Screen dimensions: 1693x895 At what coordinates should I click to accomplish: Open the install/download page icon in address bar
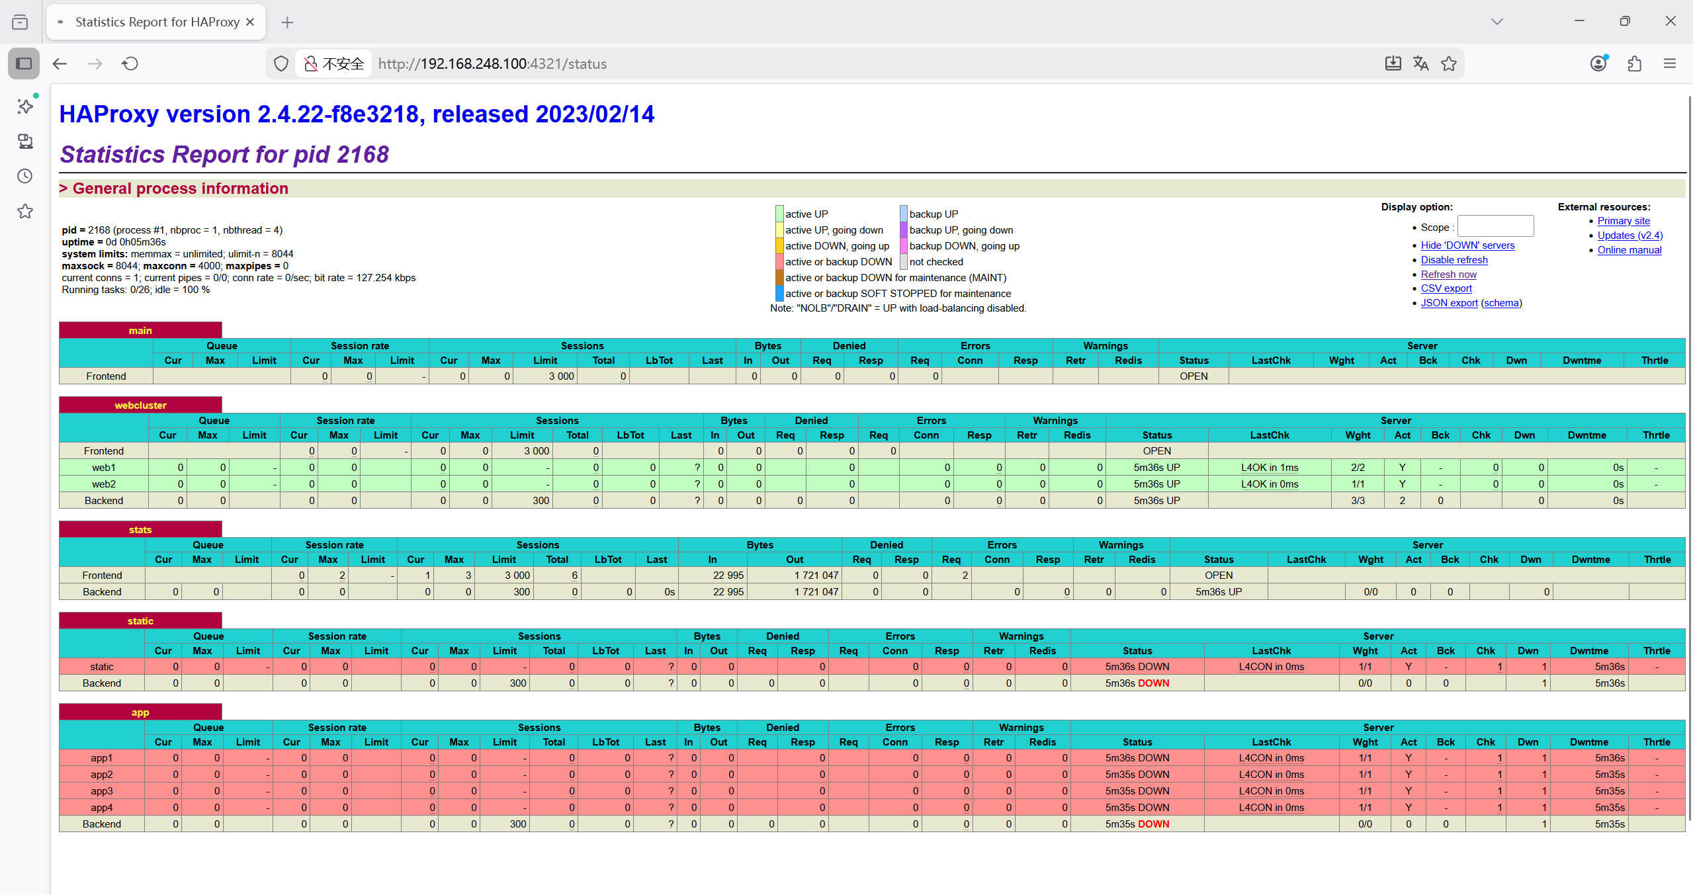point(1393,64)
